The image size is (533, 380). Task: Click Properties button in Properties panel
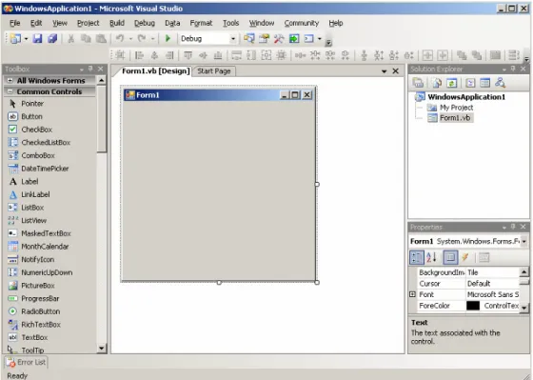(x=450, y=257)
